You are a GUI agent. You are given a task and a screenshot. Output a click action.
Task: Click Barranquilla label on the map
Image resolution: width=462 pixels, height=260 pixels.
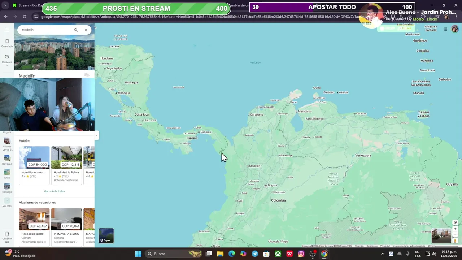[x=266, y=107]
